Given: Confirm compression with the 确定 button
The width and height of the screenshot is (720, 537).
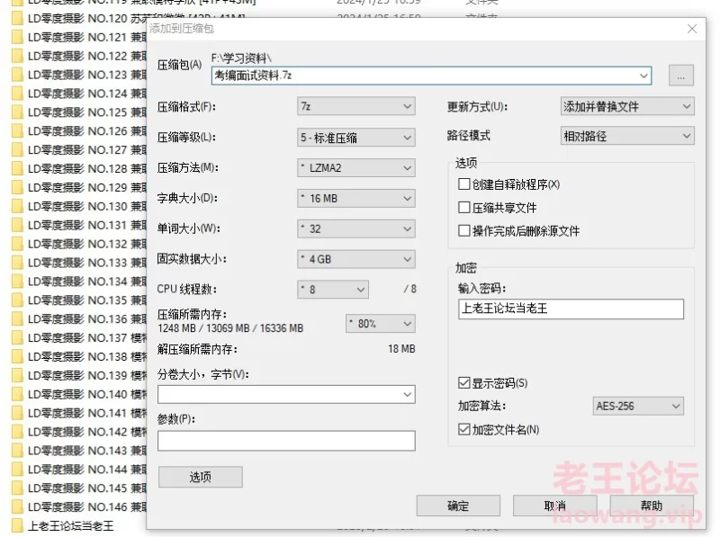Looking at the screenshot, I should pyautogui.click(x=457, y=506).
